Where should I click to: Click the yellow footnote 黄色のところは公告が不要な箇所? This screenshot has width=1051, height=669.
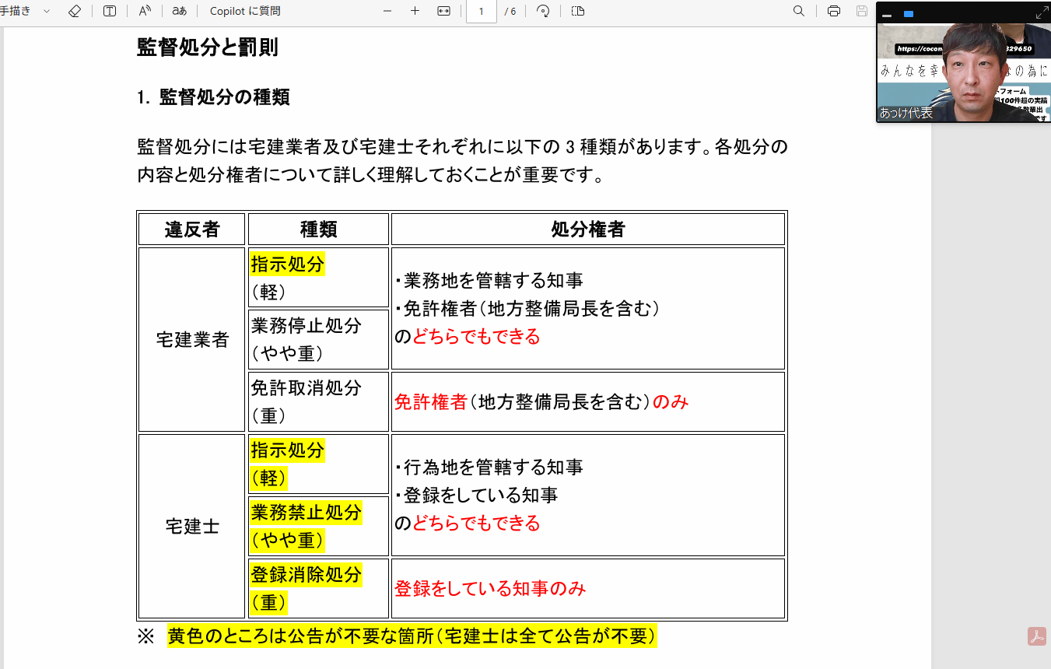pyautogui.click(x=412, y=636)
